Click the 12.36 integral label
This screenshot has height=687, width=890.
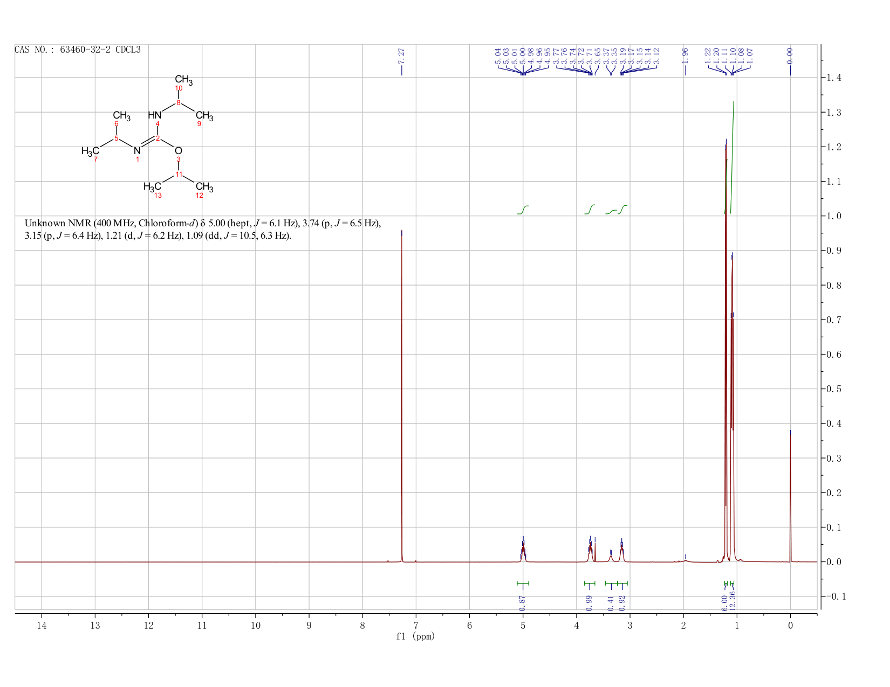tap(732, 601)
